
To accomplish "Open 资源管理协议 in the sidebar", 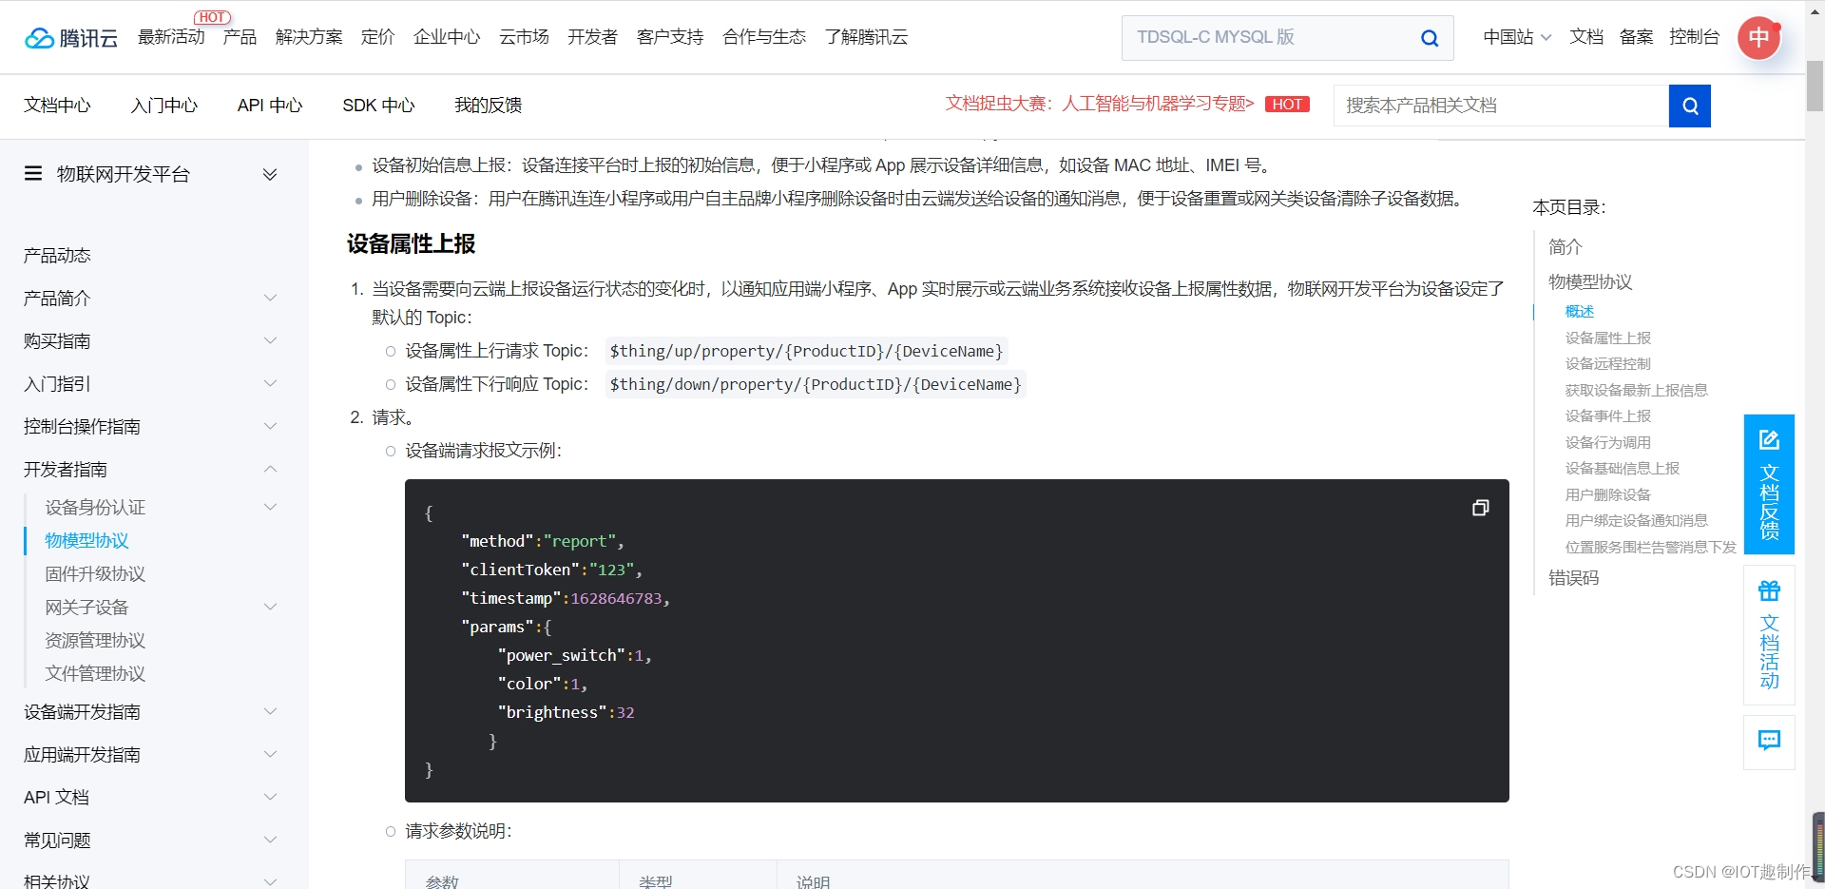I will click(95, 640).
